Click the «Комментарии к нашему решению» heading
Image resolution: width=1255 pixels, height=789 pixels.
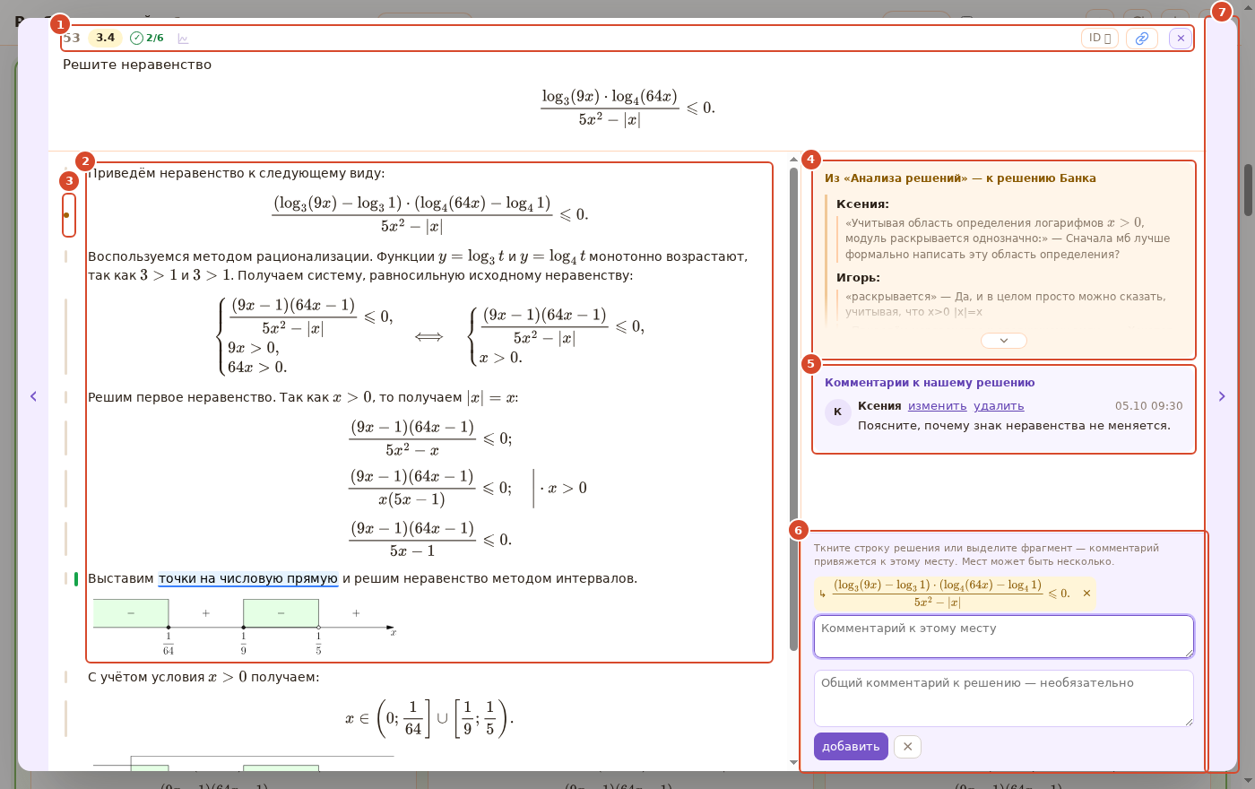[x=930, y=383]
